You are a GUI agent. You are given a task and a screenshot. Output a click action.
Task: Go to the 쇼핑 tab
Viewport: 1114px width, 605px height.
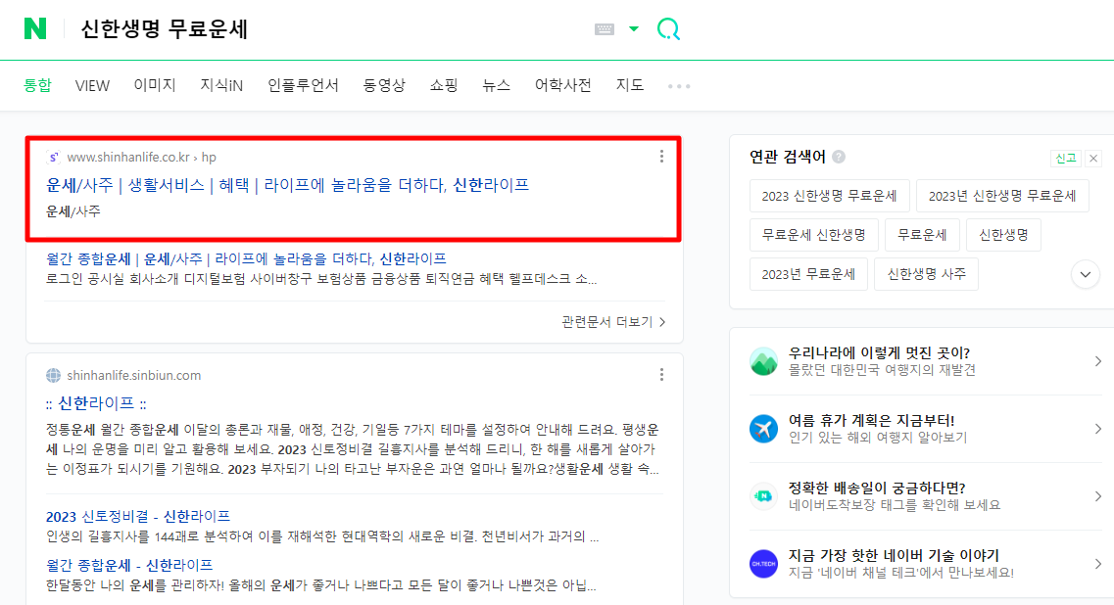(443, 85)
